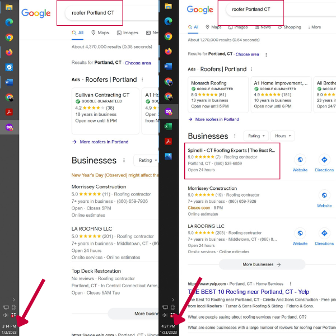Get Directions to LA ROOFING LLC, right screenshot

[324, 233]
